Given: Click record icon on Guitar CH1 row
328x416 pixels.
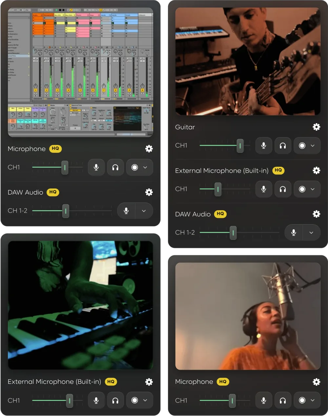Looking at the screenshot, I should [302, 145].
